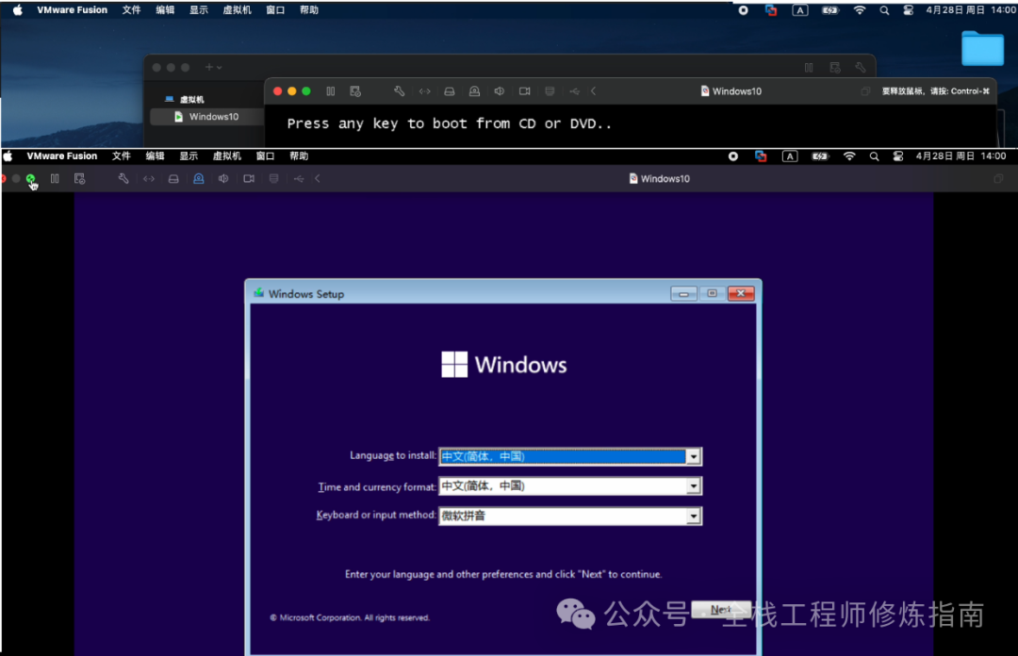The image size is (1018, 656).
Task: Click sound icon in the Windows Setup VM toolbar
Action: [x=223, y=179]
